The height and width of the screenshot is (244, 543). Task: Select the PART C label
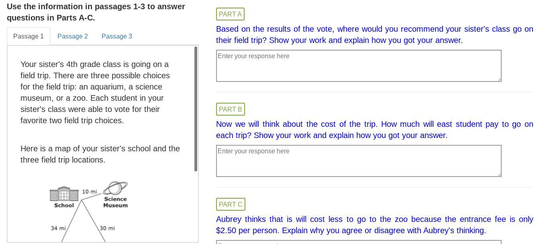point(231,205)
